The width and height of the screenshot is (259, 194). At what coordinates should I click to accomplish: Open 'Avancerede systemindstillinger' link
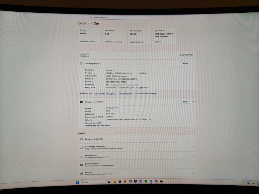coord(145,94)
